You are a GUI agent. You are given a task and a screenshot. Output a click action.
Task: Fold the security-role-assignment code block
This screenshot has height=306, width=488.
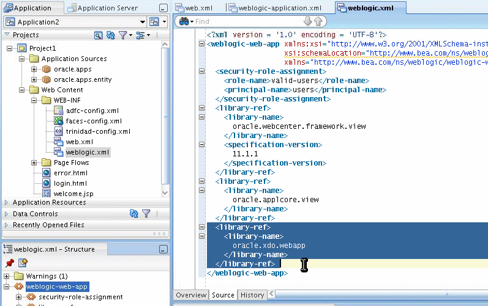(x=201, y=71)
